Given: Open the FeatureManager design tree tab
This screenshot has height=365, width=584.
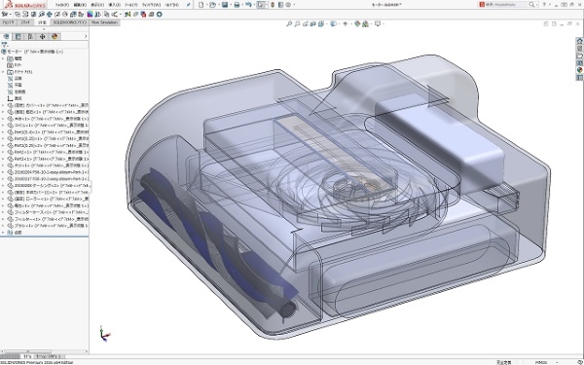Looking at the screenshot, I should [6, 37].
